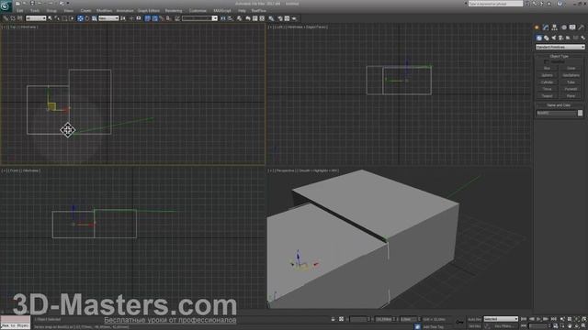Viewport: 588px width, 330px height.
Task: Toggle the 3D Snaps button
Action: [147, 18]
